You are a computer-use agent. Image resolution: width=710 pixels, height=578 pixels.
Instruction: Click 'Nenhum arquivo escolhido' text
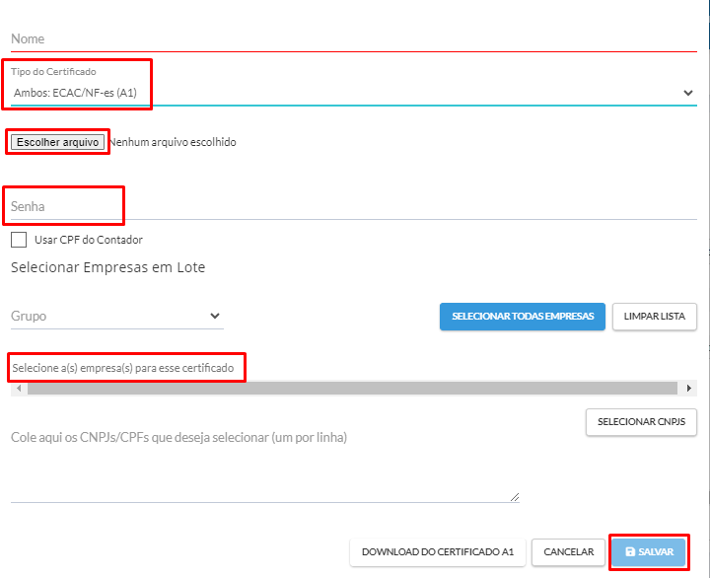click(x=173, y=142)
